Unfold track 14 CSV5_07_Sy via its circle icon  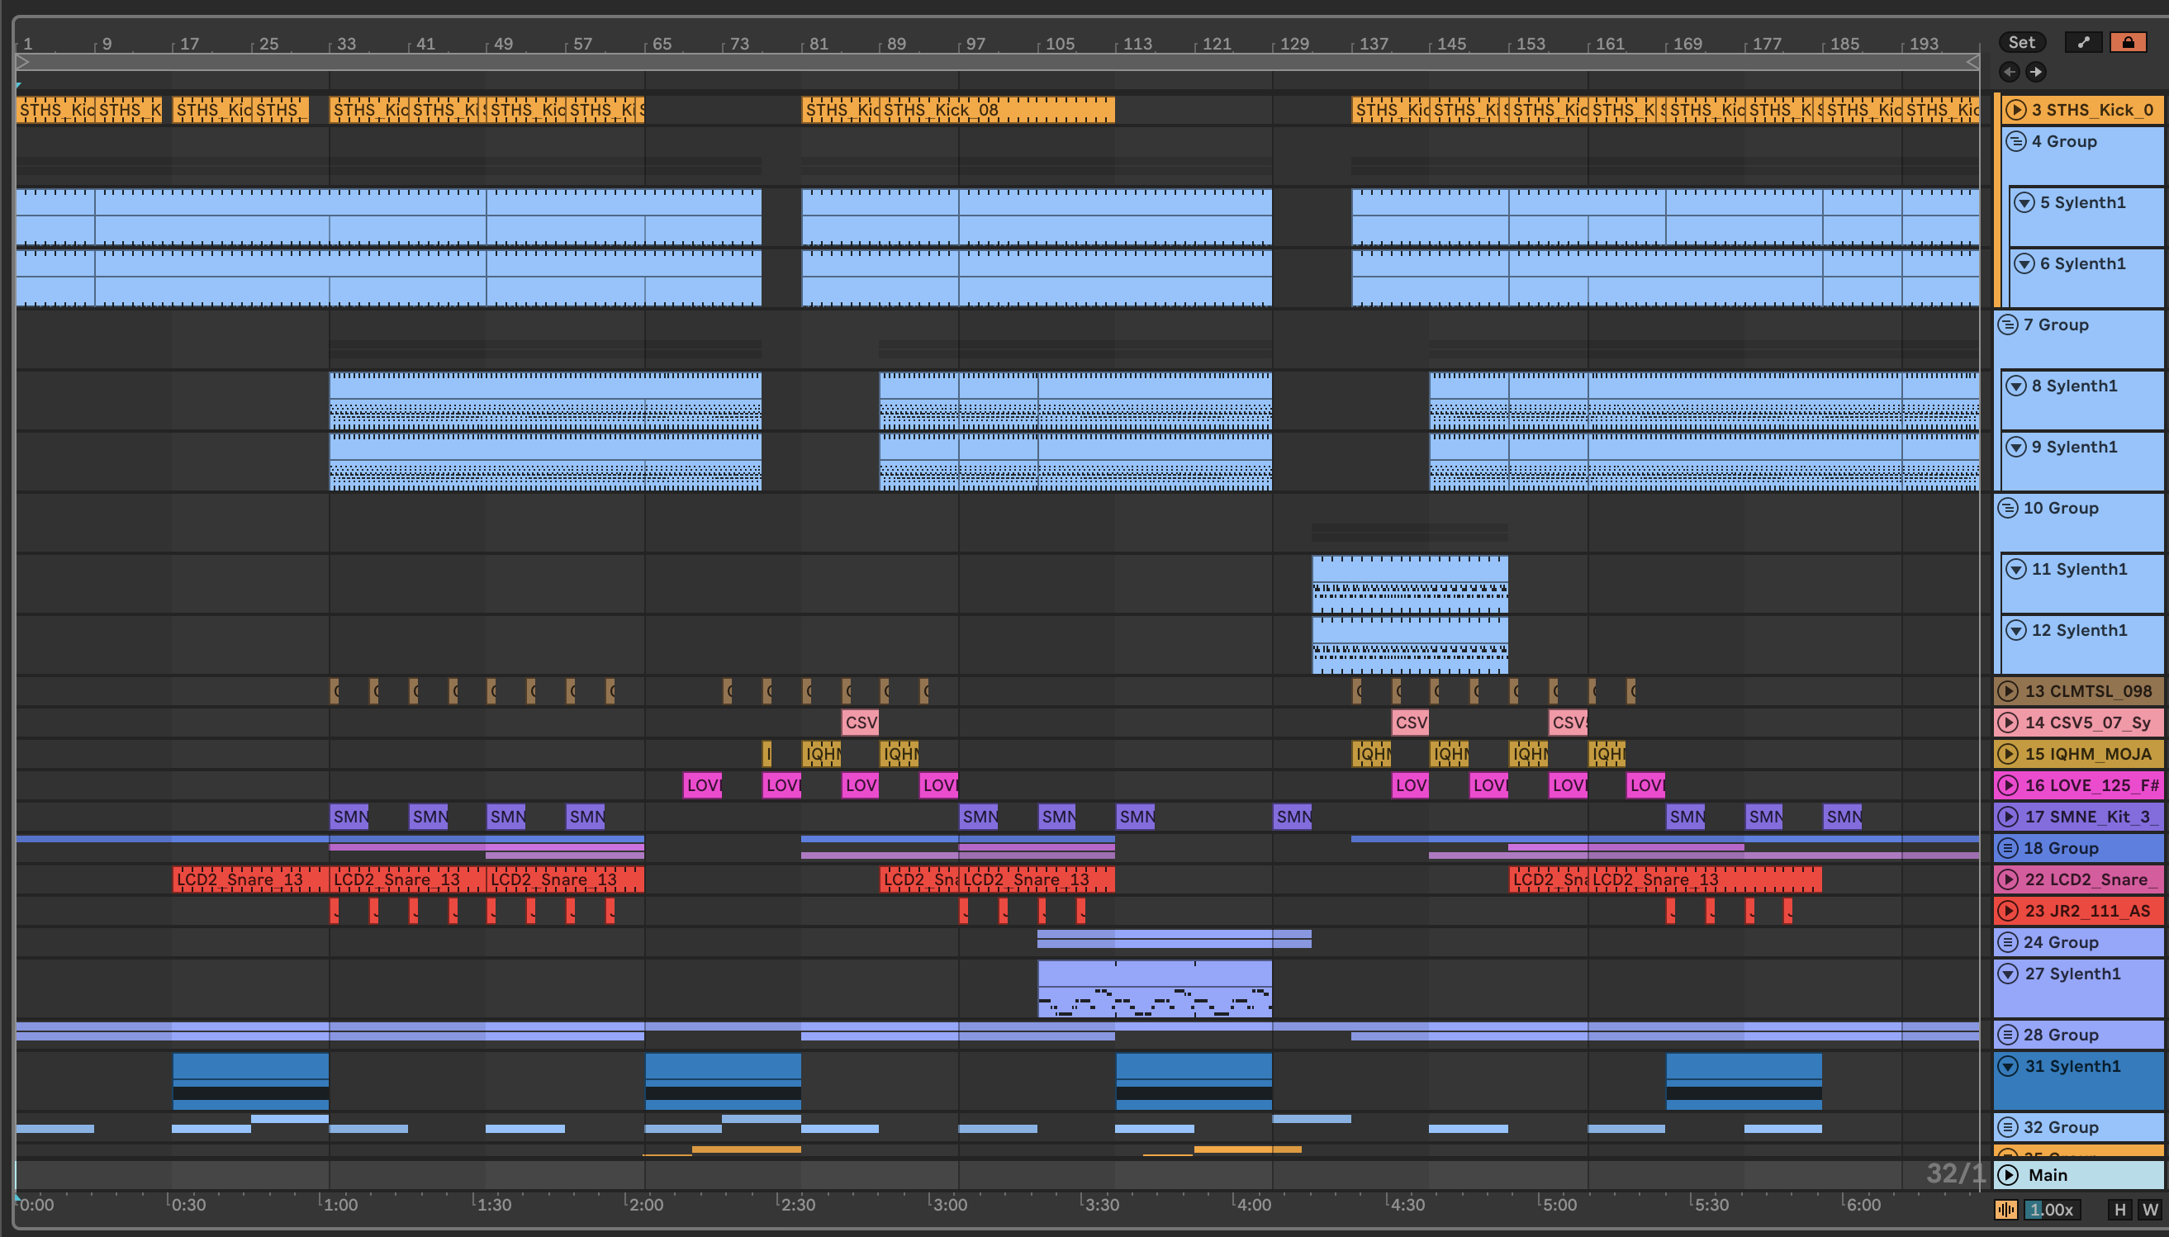coord(2008,723)
